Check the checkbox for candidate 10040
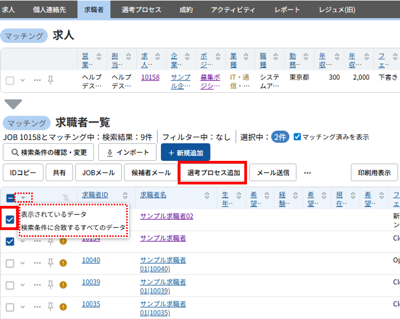This screenshot has height=319, width=400. click(10, 263)
